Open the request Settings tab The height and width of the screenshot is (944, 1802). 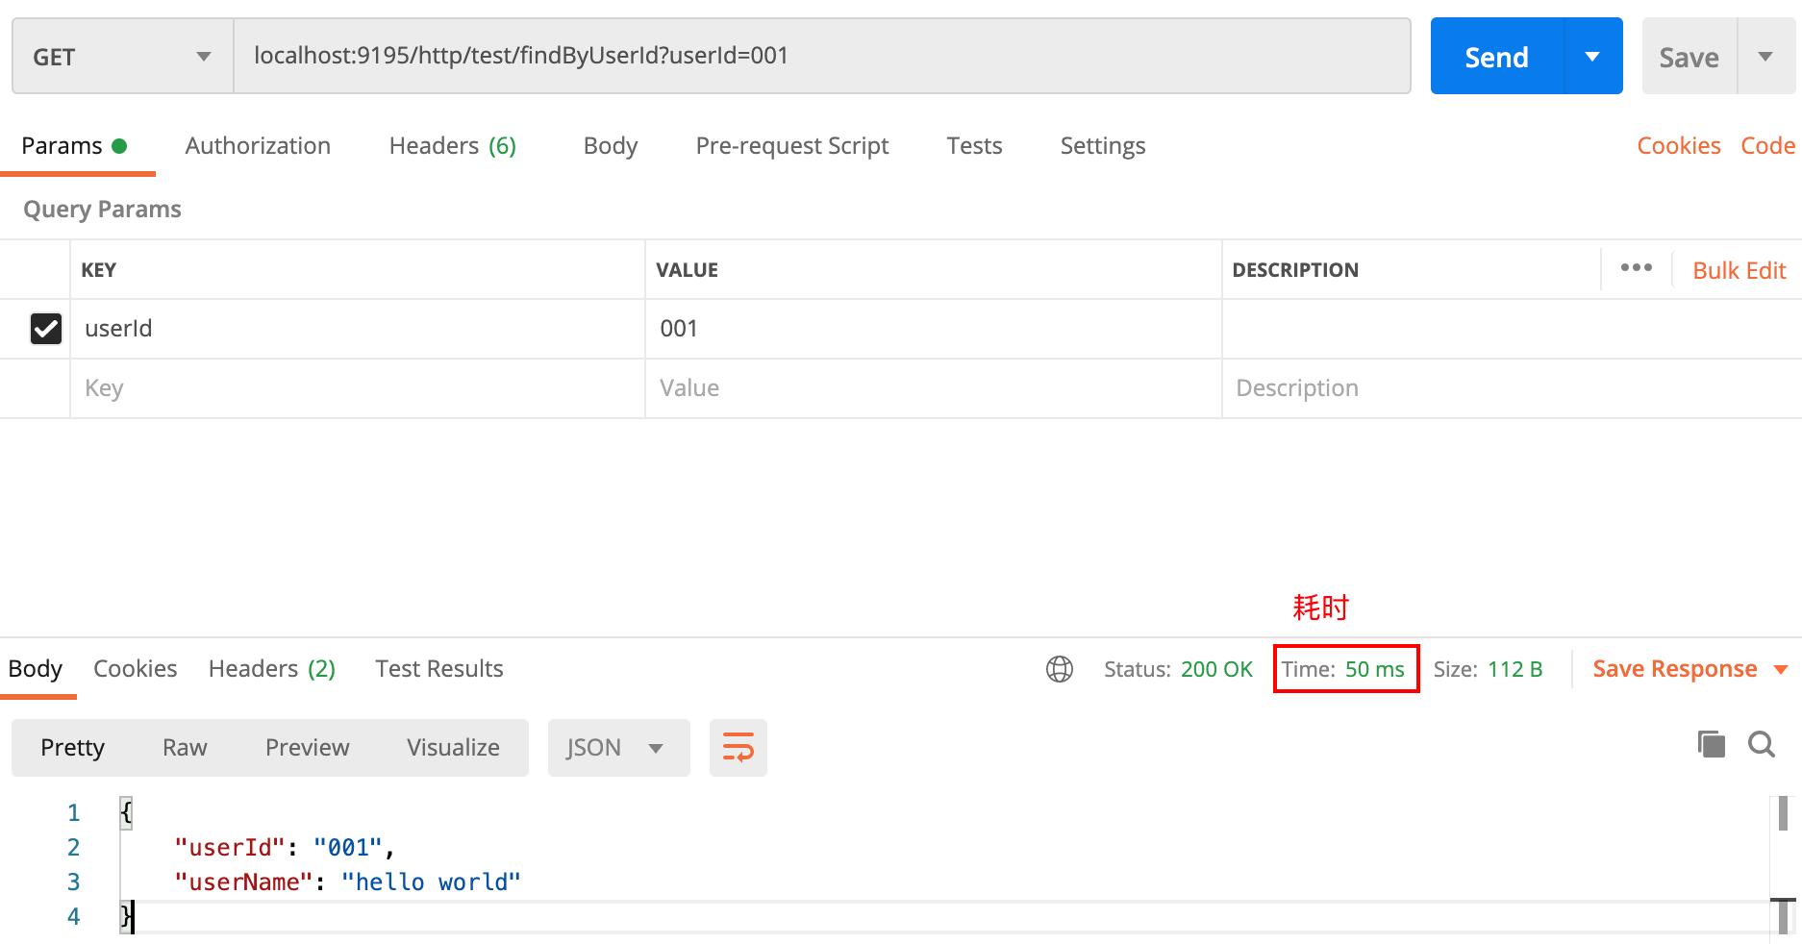pyautogui.click(x=1103, y=146)
